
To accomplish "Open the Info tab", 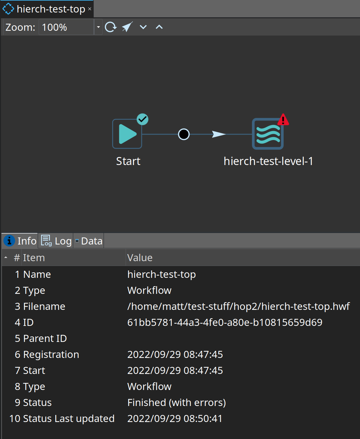I will 20,241.
